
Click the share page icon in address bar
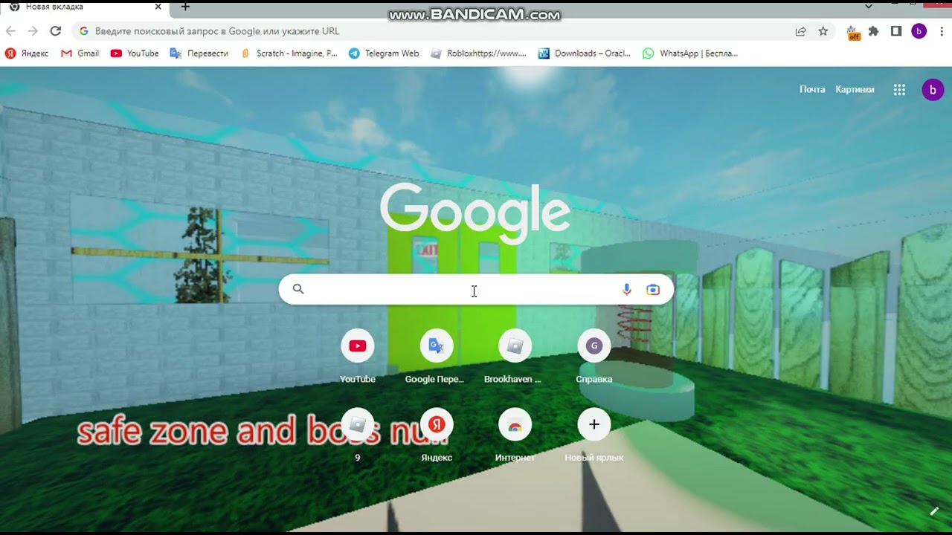[x=800, y=31]
